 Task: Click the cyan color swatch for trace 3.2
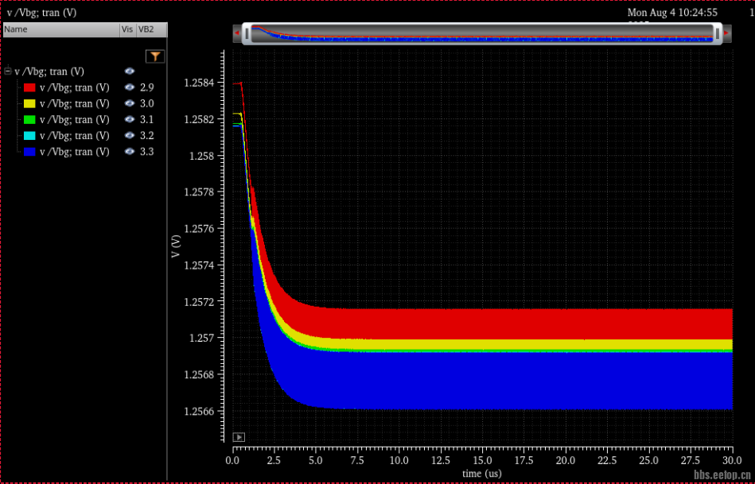pyautogui.click(x=30, y=136)
